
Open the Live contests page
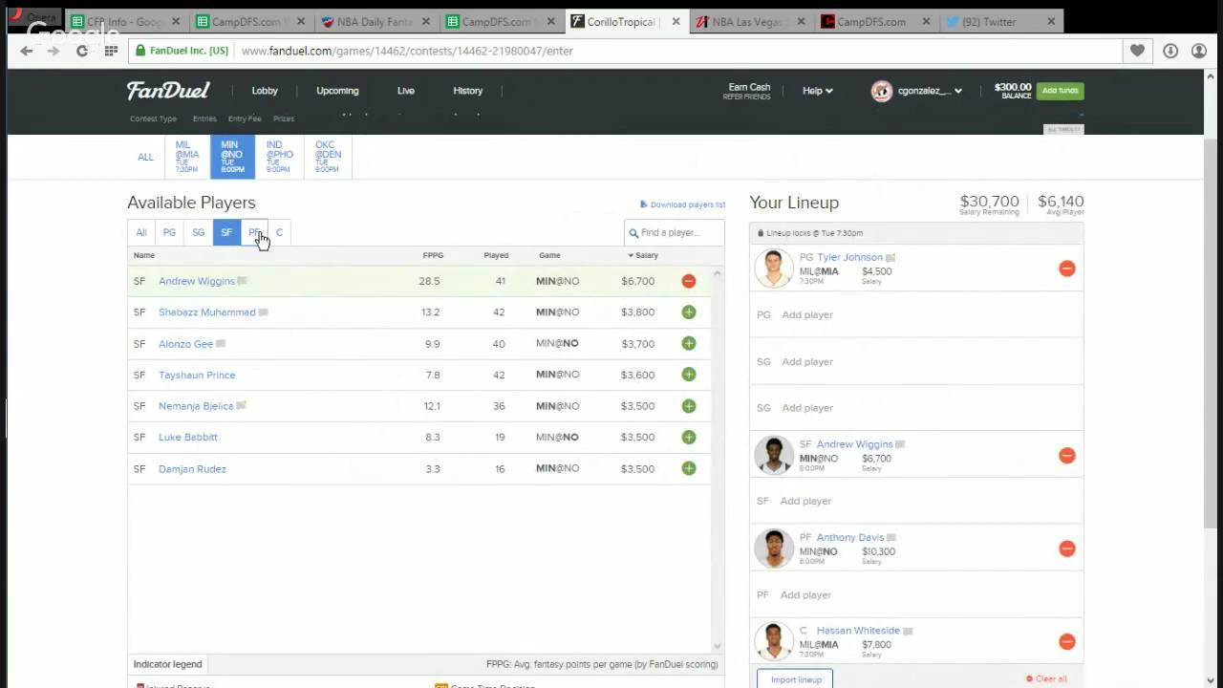[x=406, y=91]
